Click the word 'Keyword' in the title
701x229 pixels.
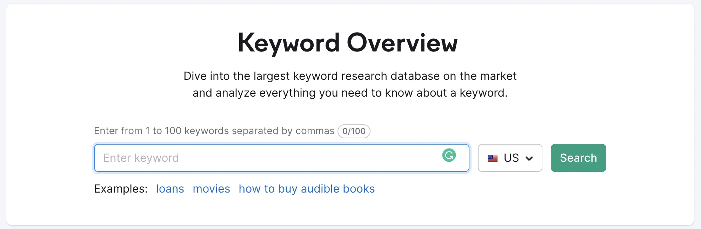(x=288, y=43)
